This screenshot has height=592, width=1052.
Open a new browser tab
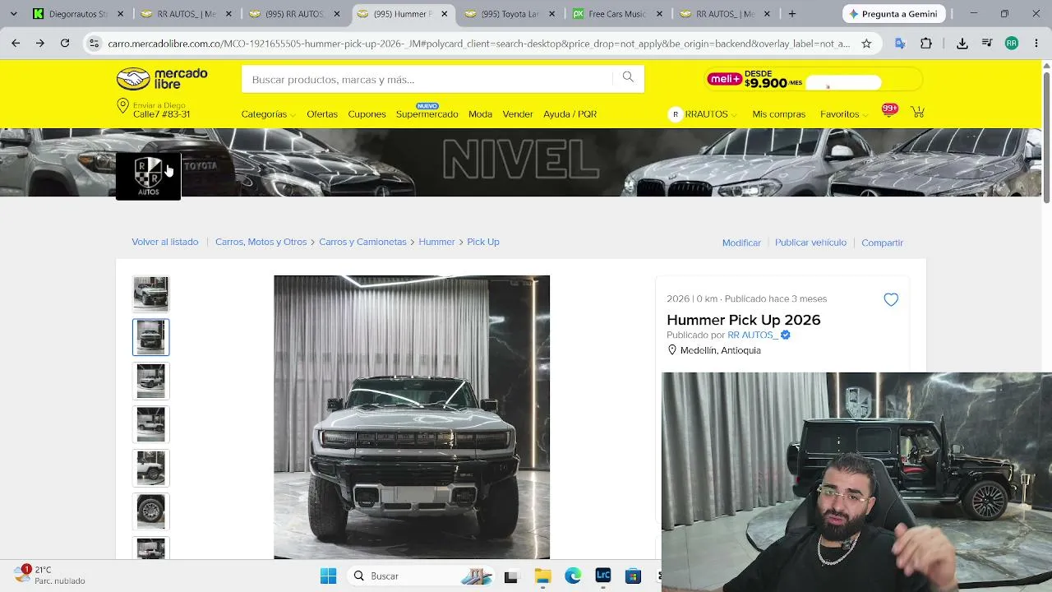coord(792,14)
